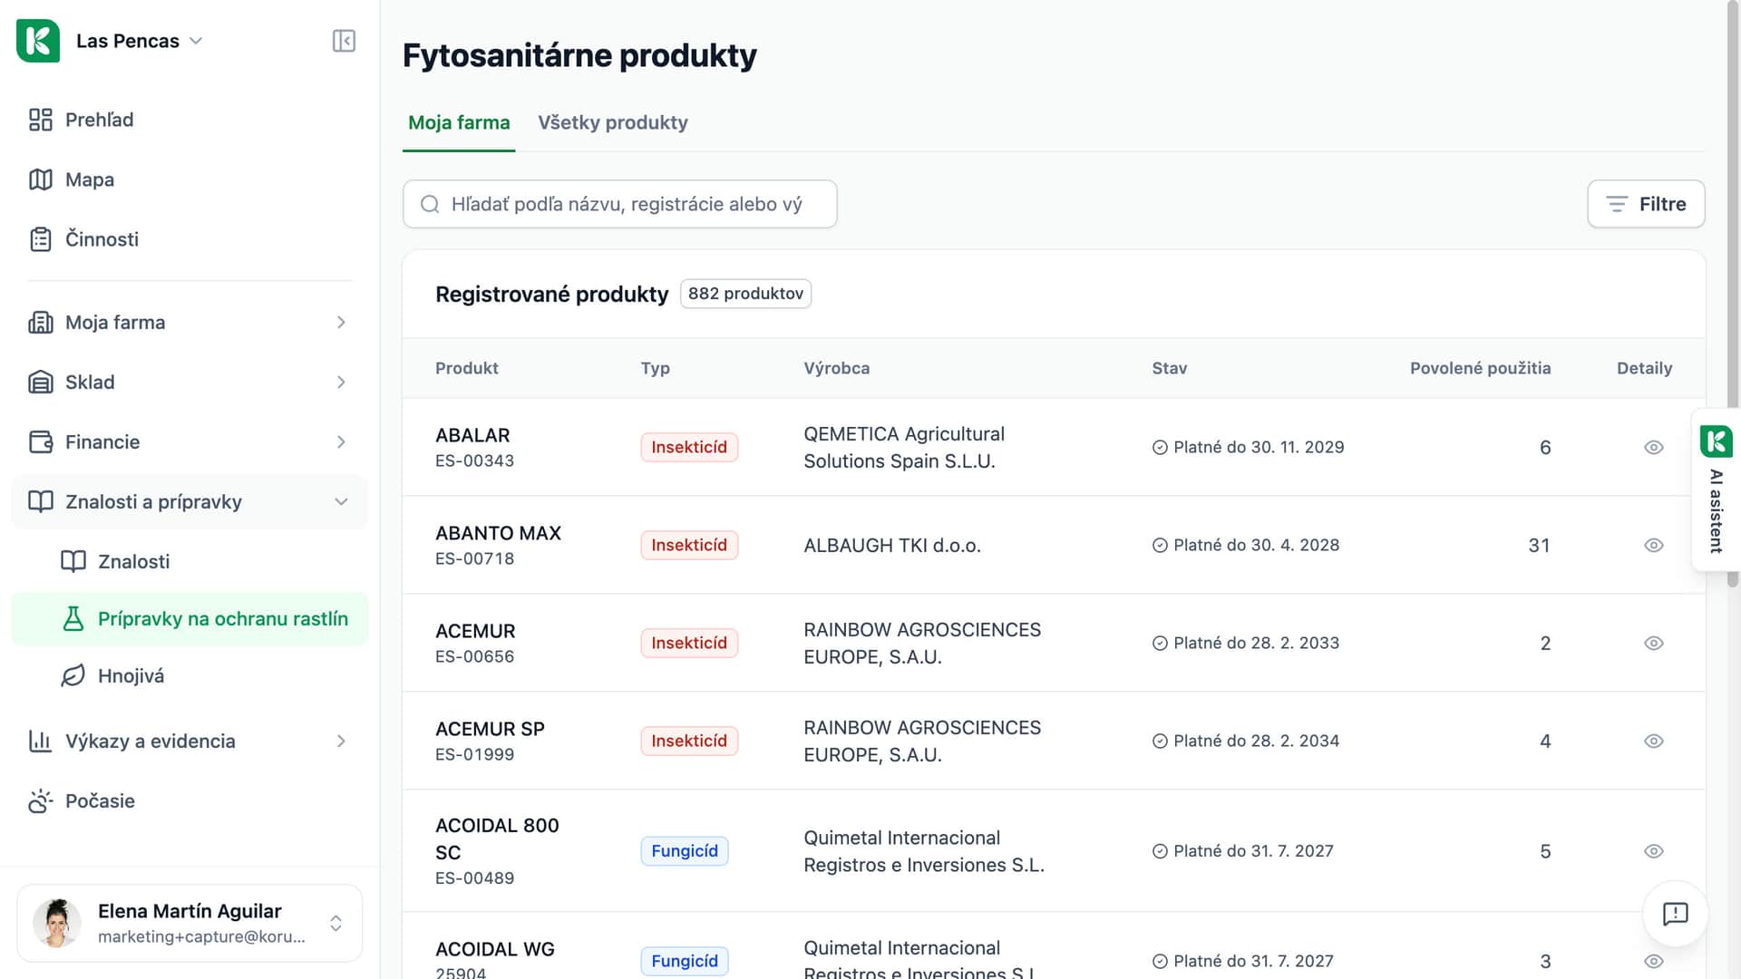Select the Moja farma tab
This screenshot has width=1741, height=979.
(459, 122)
